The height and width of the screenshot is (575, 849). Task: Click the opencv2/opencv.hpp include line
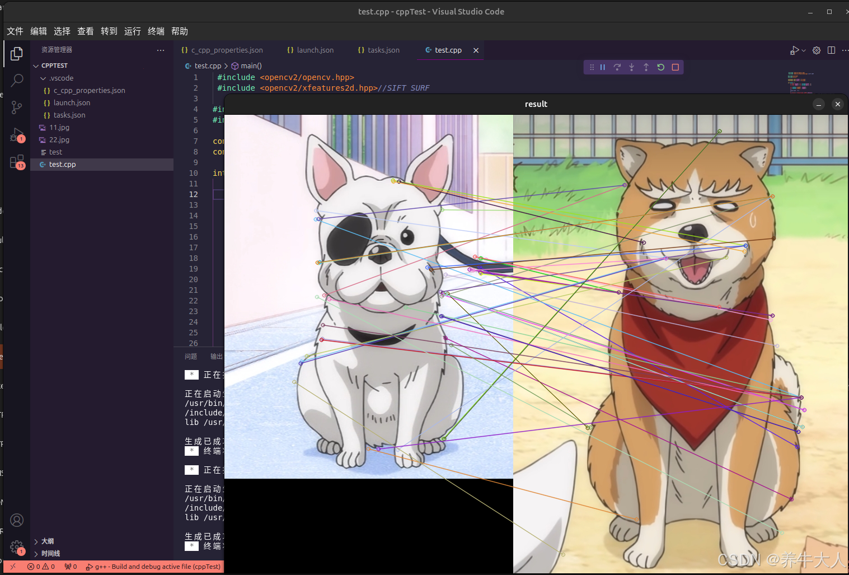[x=285, y=77]
